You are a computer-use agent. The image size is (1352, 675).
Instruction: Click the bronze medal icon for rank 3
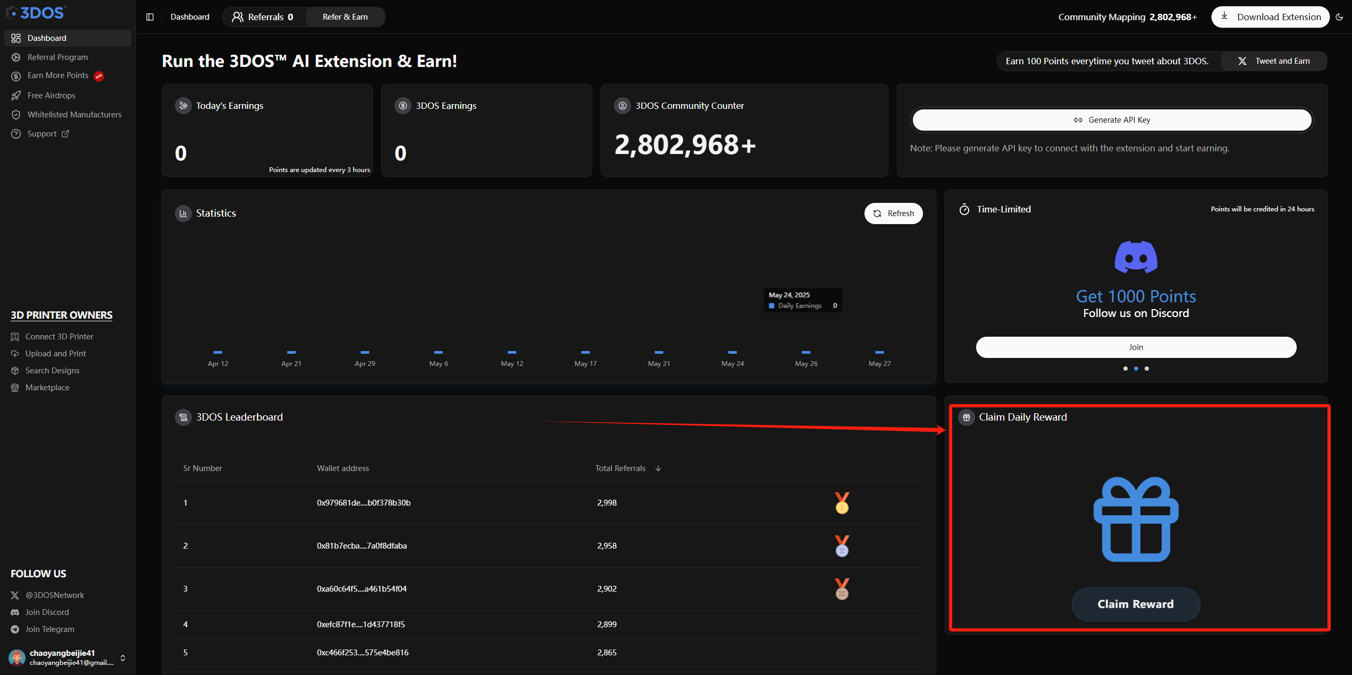click(x=842, y=589)
